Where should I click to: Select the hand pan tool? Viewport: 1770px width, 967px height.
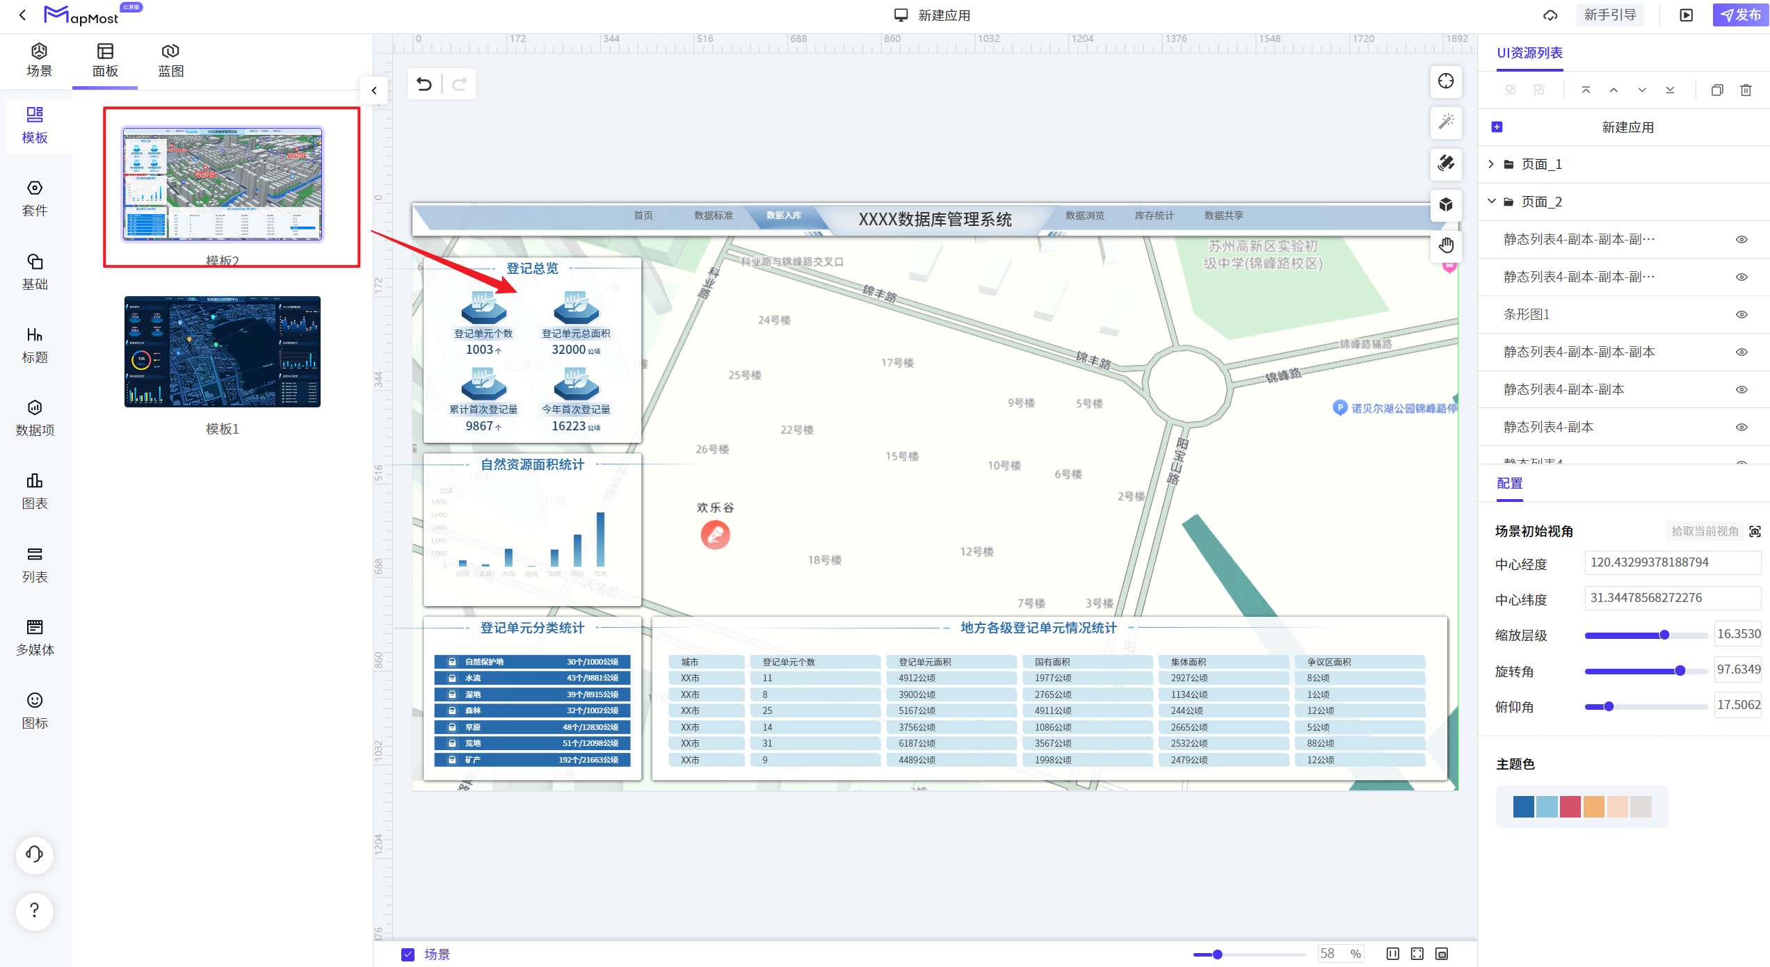point(1446,245)
